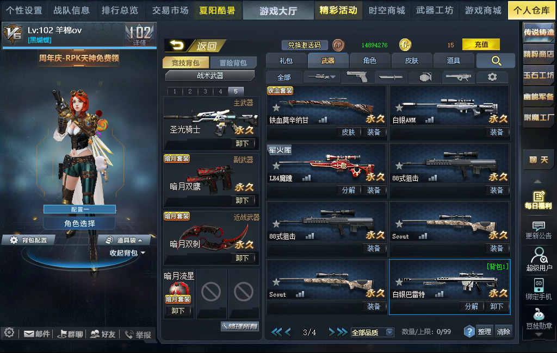Viewport: 557px width, 353px height.
Task: Click the gear filter icon in weapon row
Action: click(x=492, y=77)
